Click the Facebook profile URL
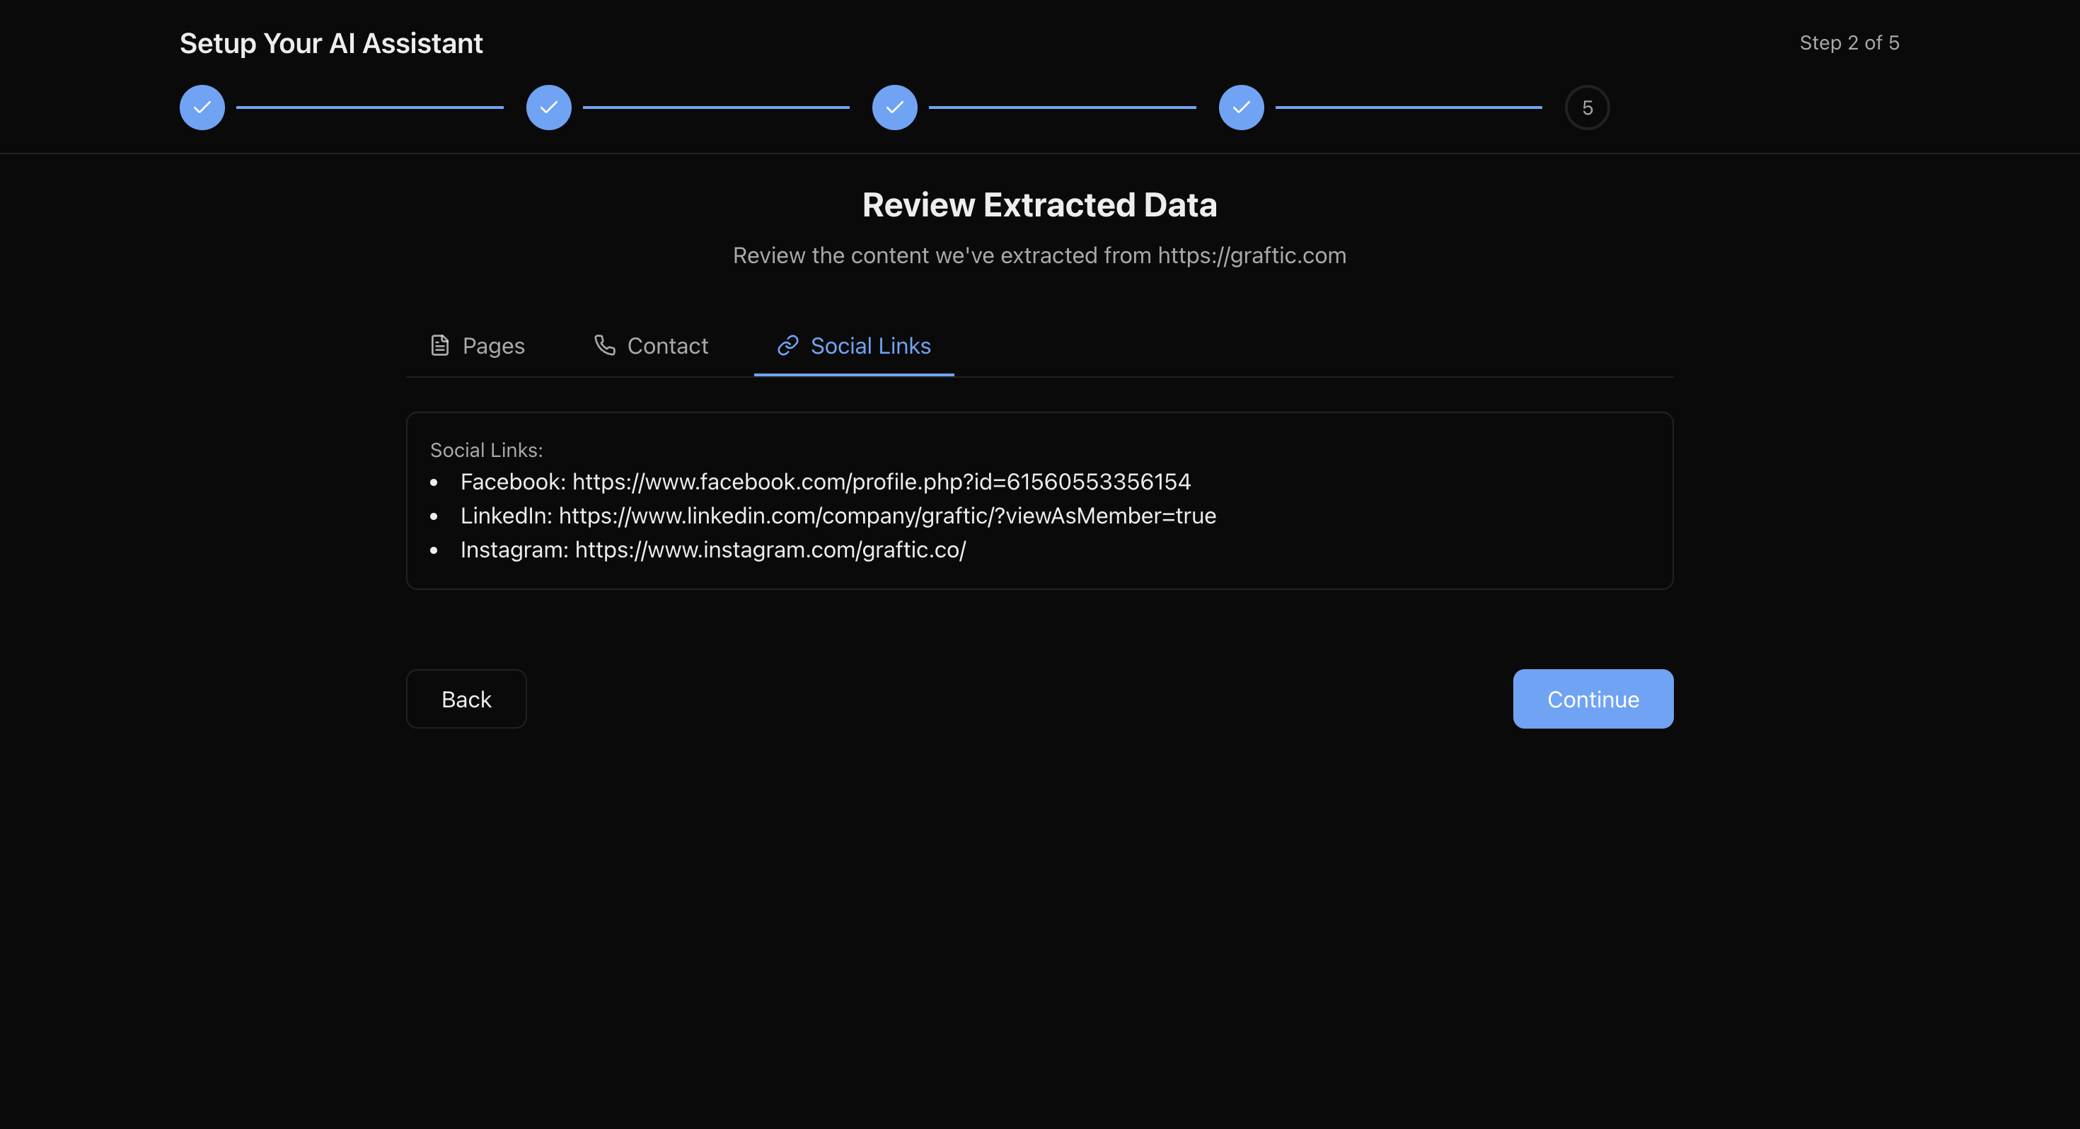This screenshot has width=2080, height=1129. click(x=881, y=482)
